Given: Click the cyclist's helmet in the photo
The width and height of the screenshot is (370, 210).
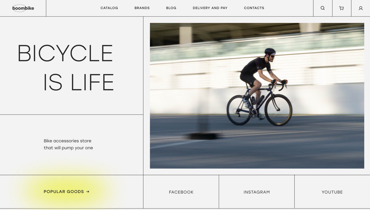Looking at the screenshot, I should (x=270, y=52).
